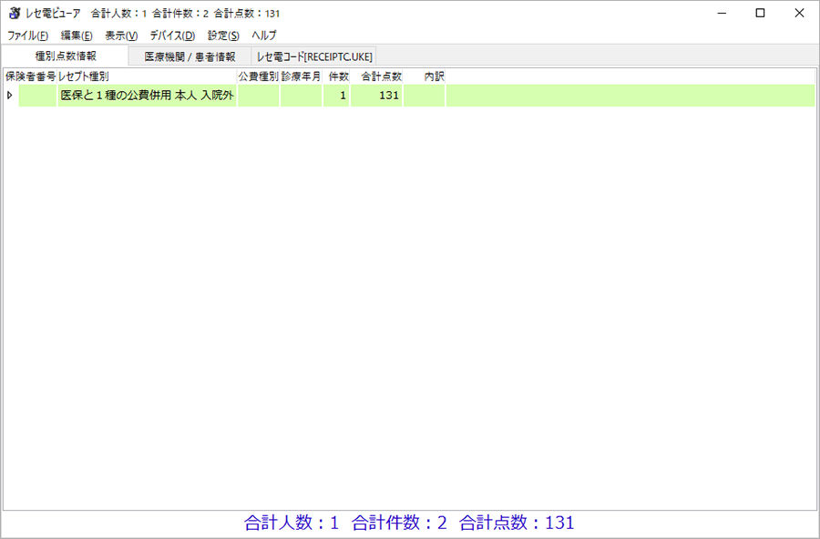Open the 編集(E) menu
Image resolution: width=820 pixels, height=539 pixels.
click(77, 36)
